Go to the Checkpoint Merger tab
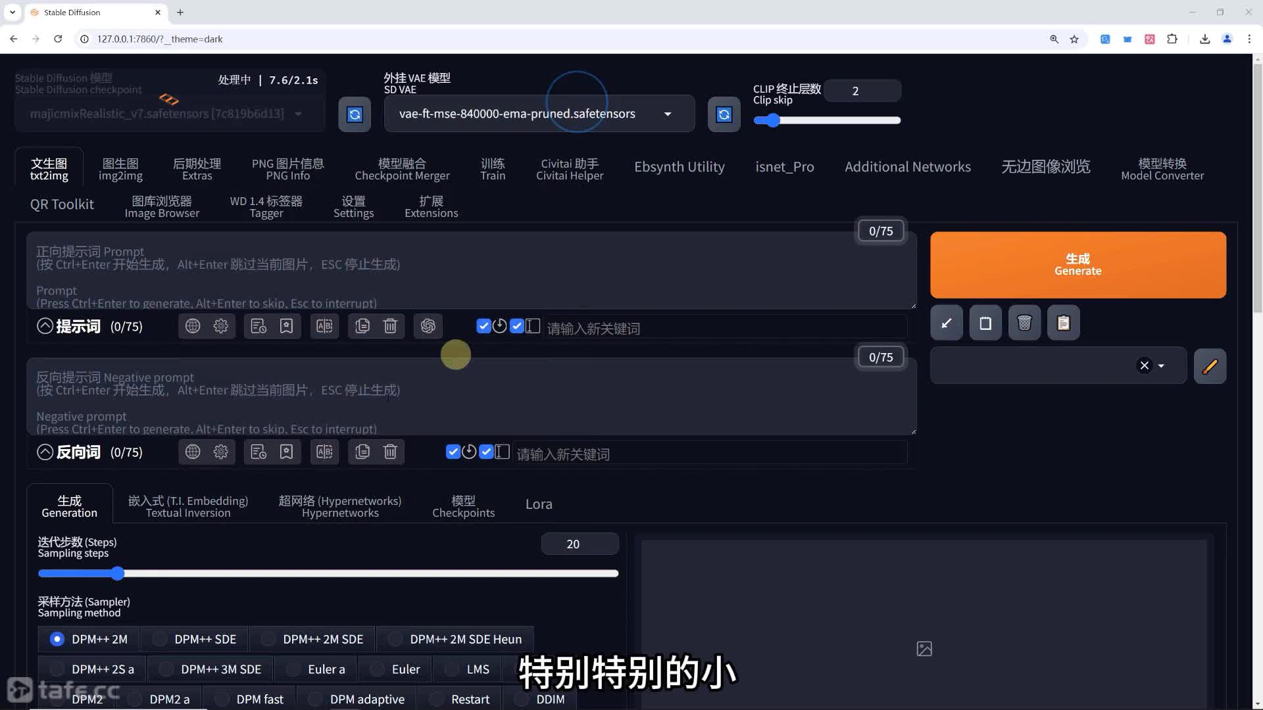The image size is (1263, 710). (402, 169)
